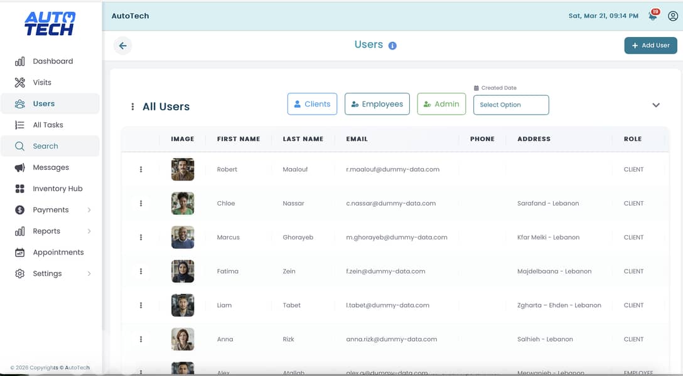Click the notifications bell with 19 alerts
Viewport: 683px width, 376px height.
652,15
